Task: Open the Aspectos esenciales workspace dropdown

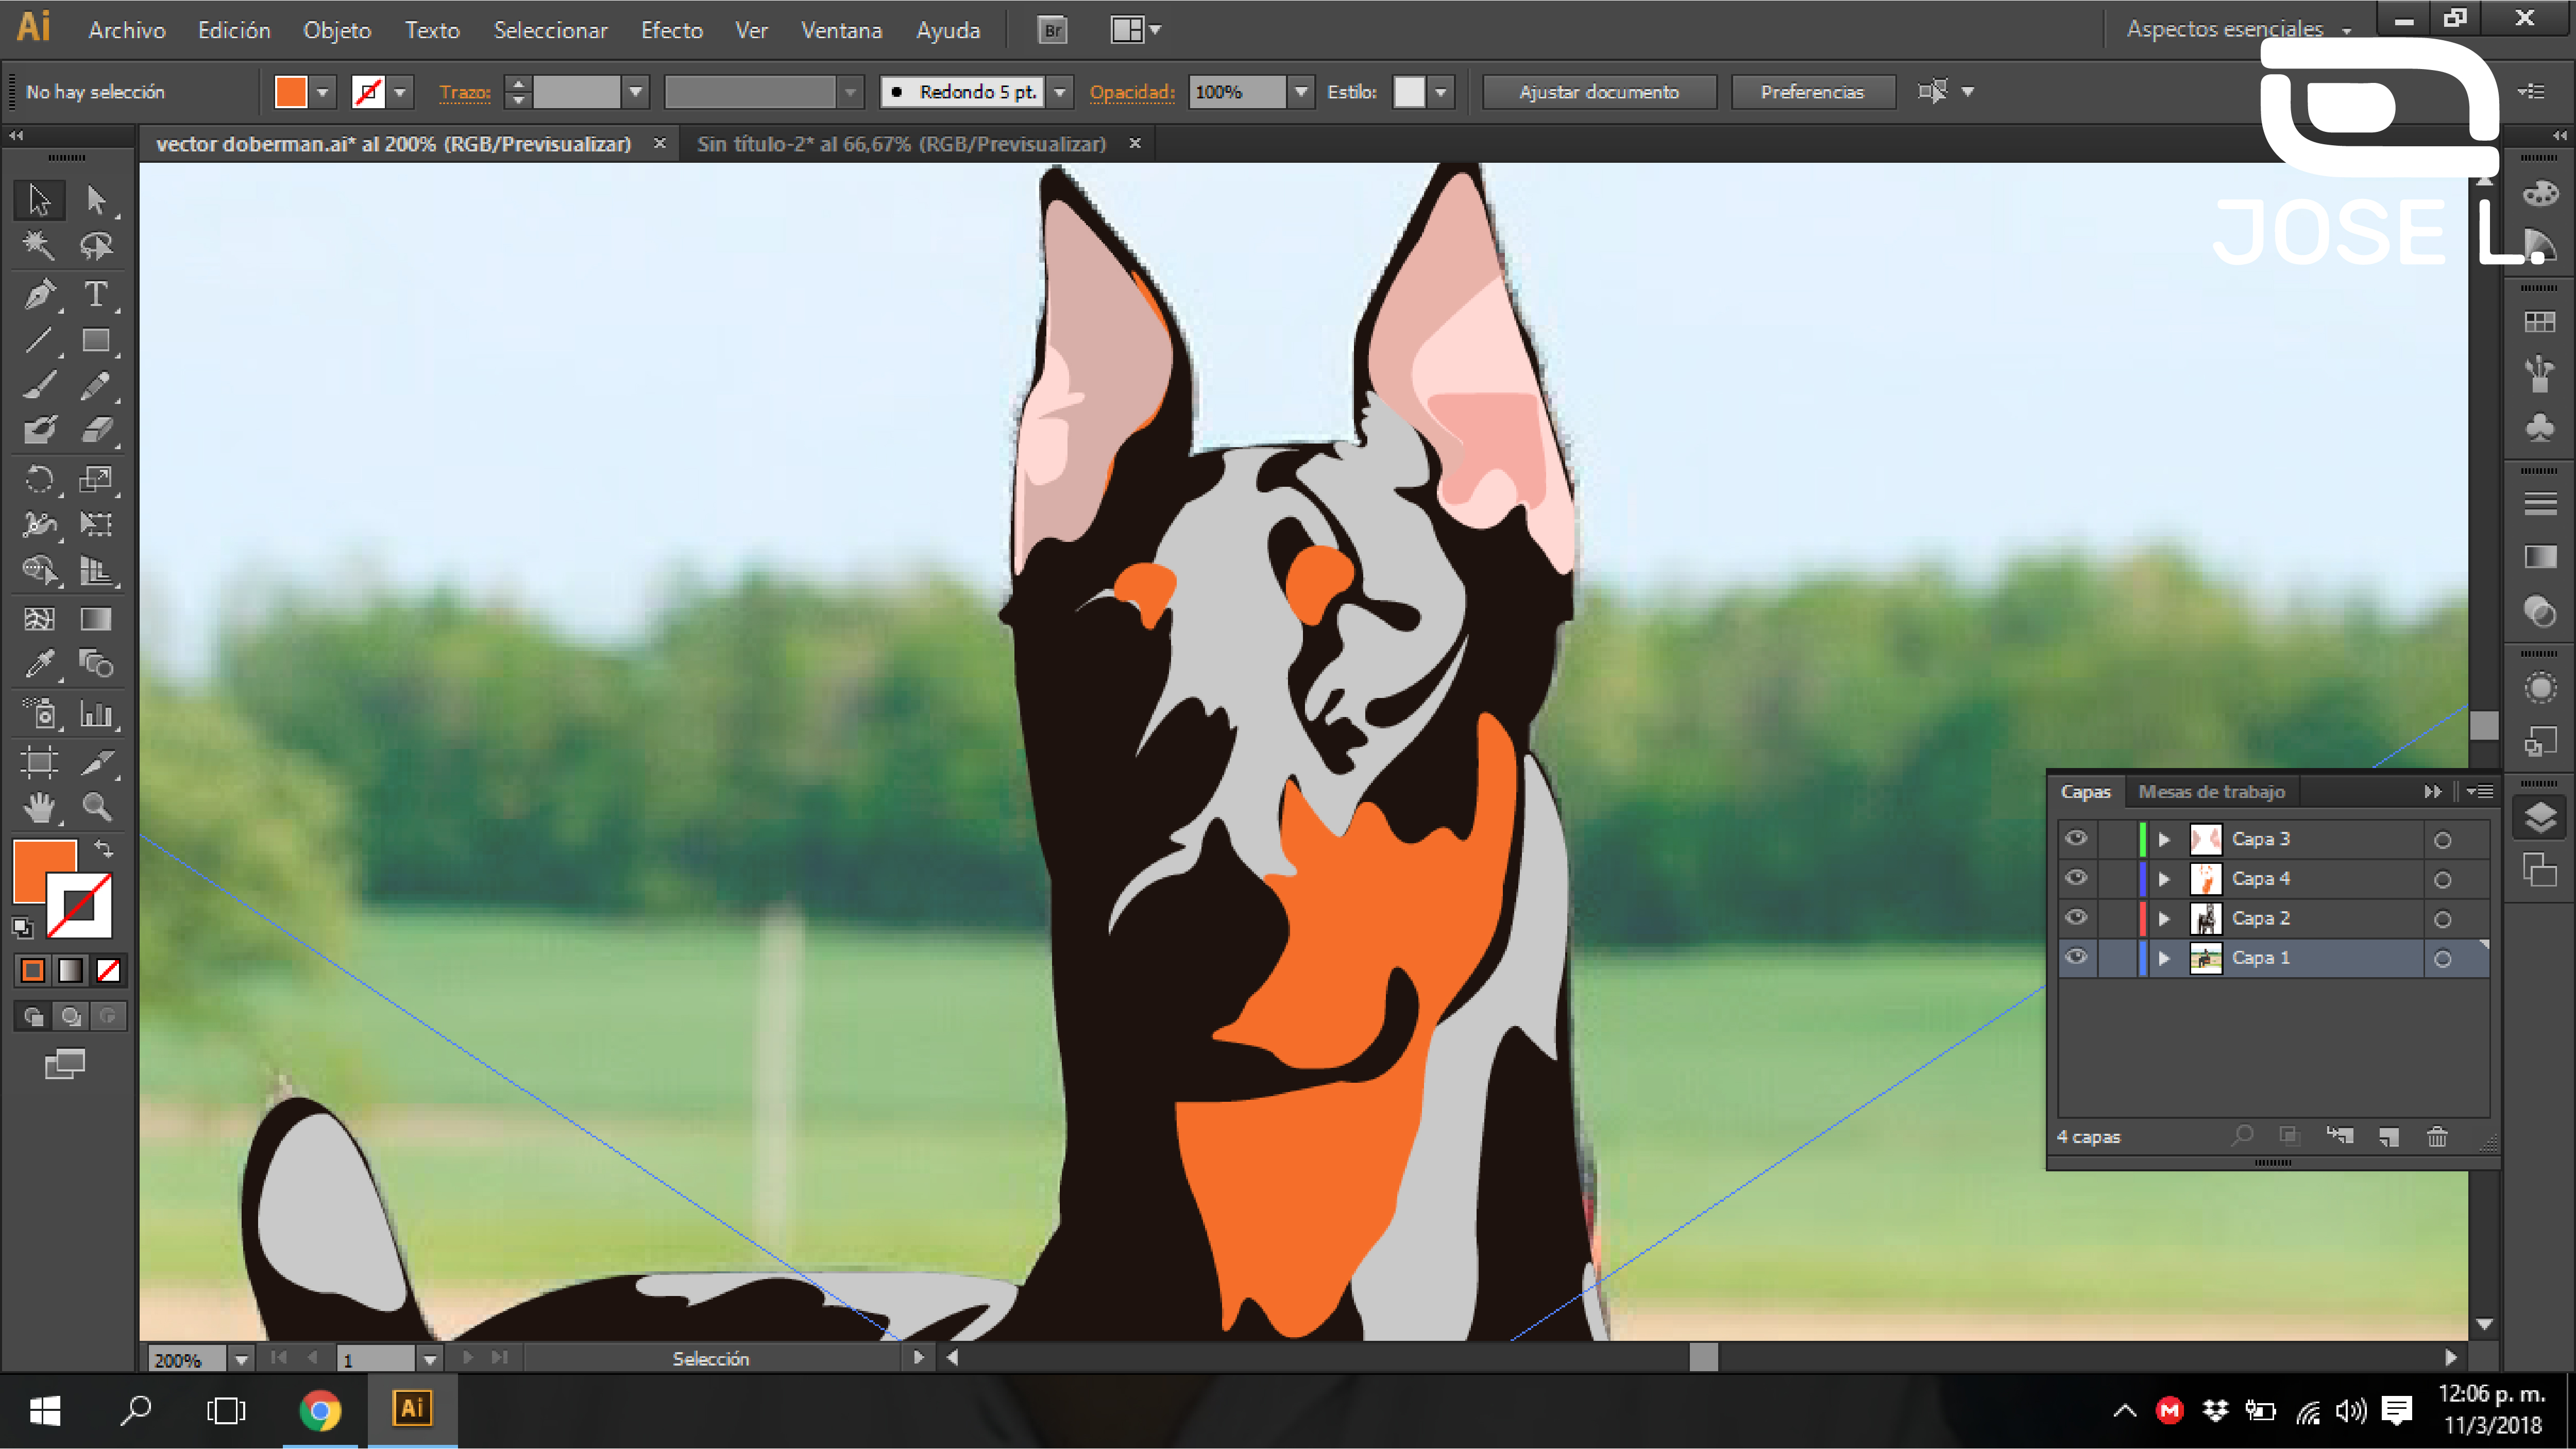Action: click(2238, 29)
